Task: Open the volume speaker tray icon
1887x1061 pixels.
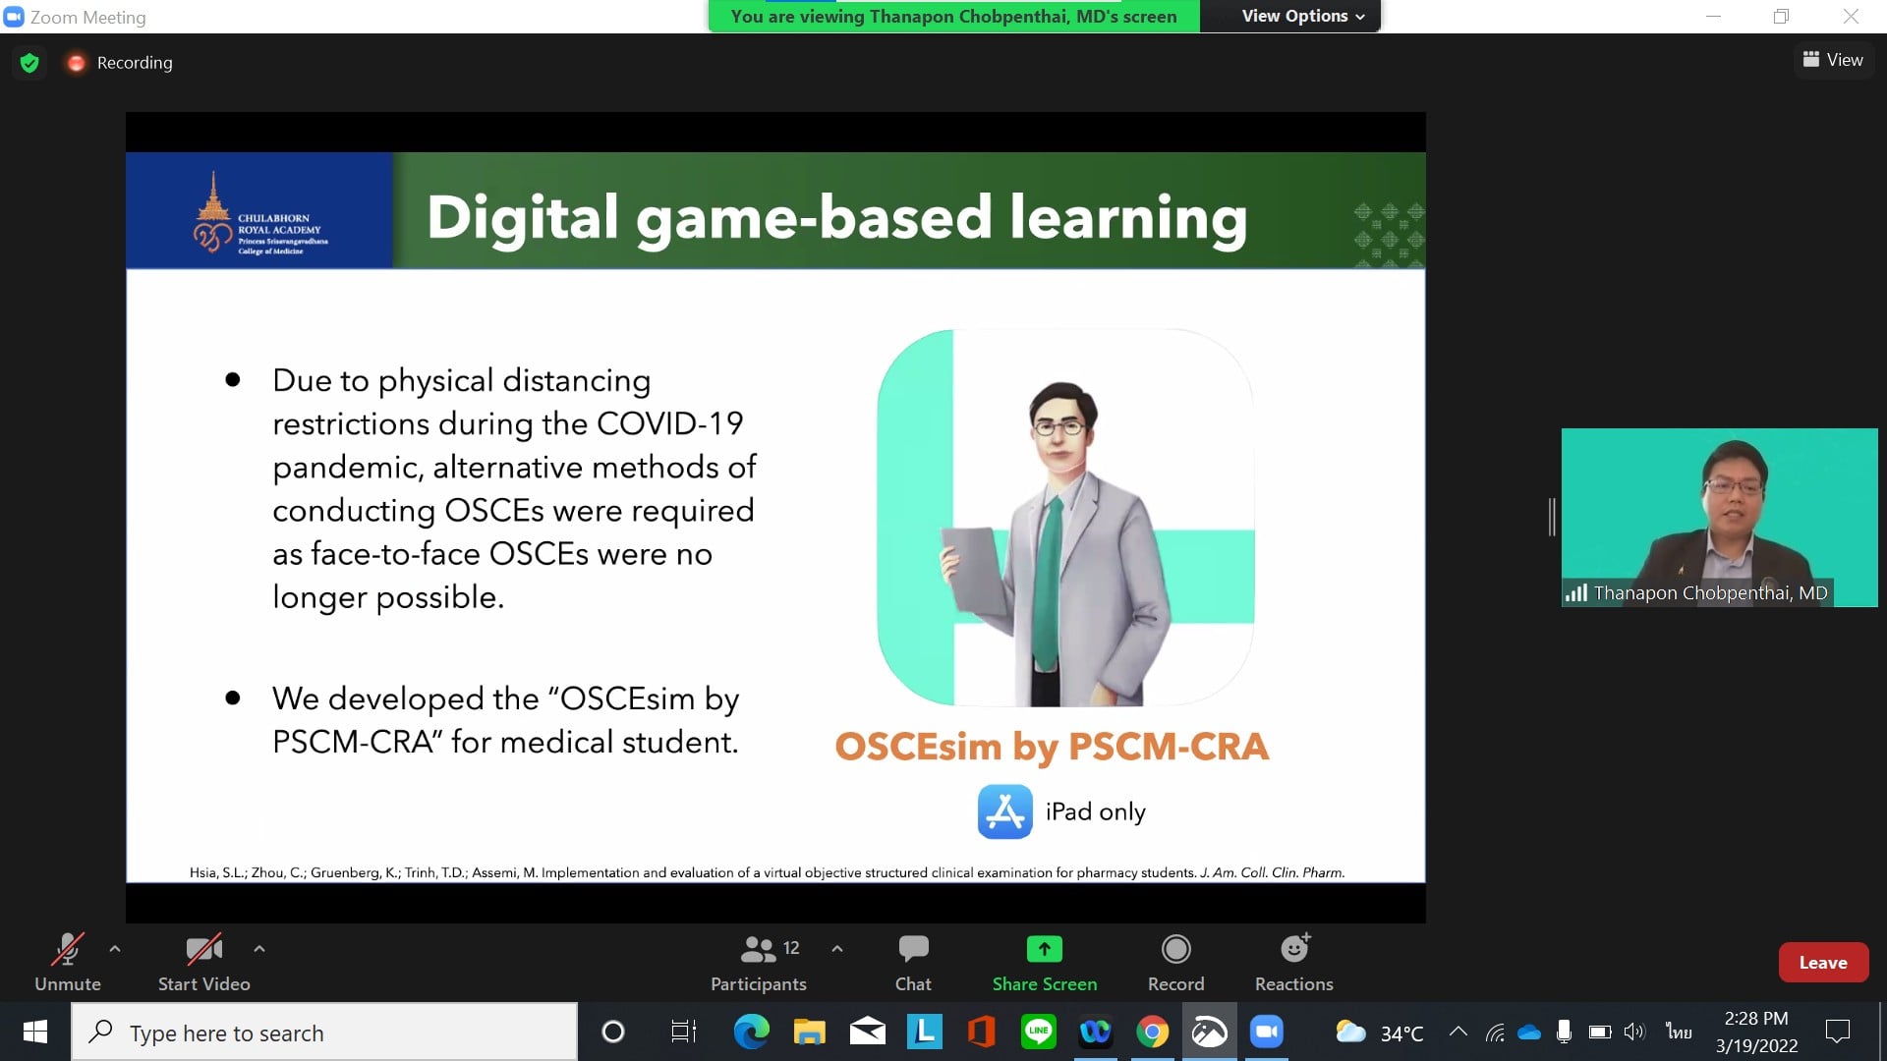Action: 1633,1033
